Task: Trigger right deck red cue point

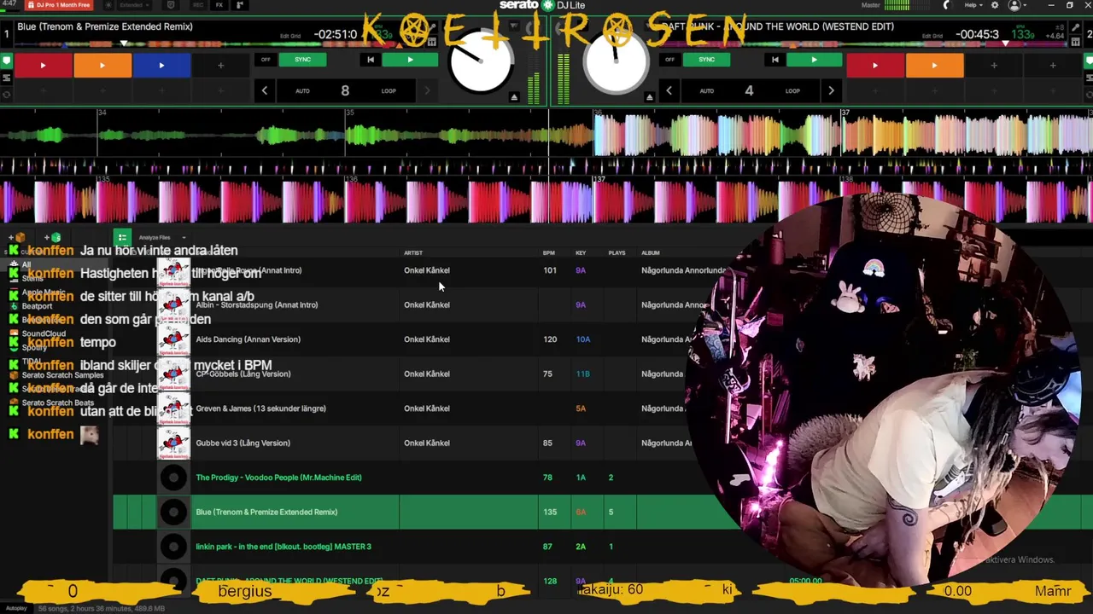Action: [874, 65]
